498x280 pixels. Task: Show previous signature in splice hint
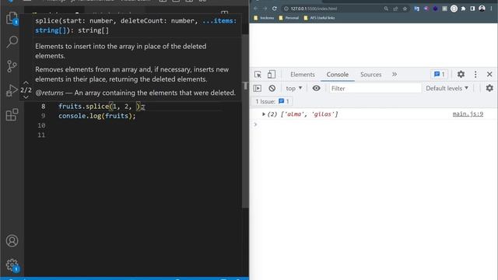tap(26, 82)
